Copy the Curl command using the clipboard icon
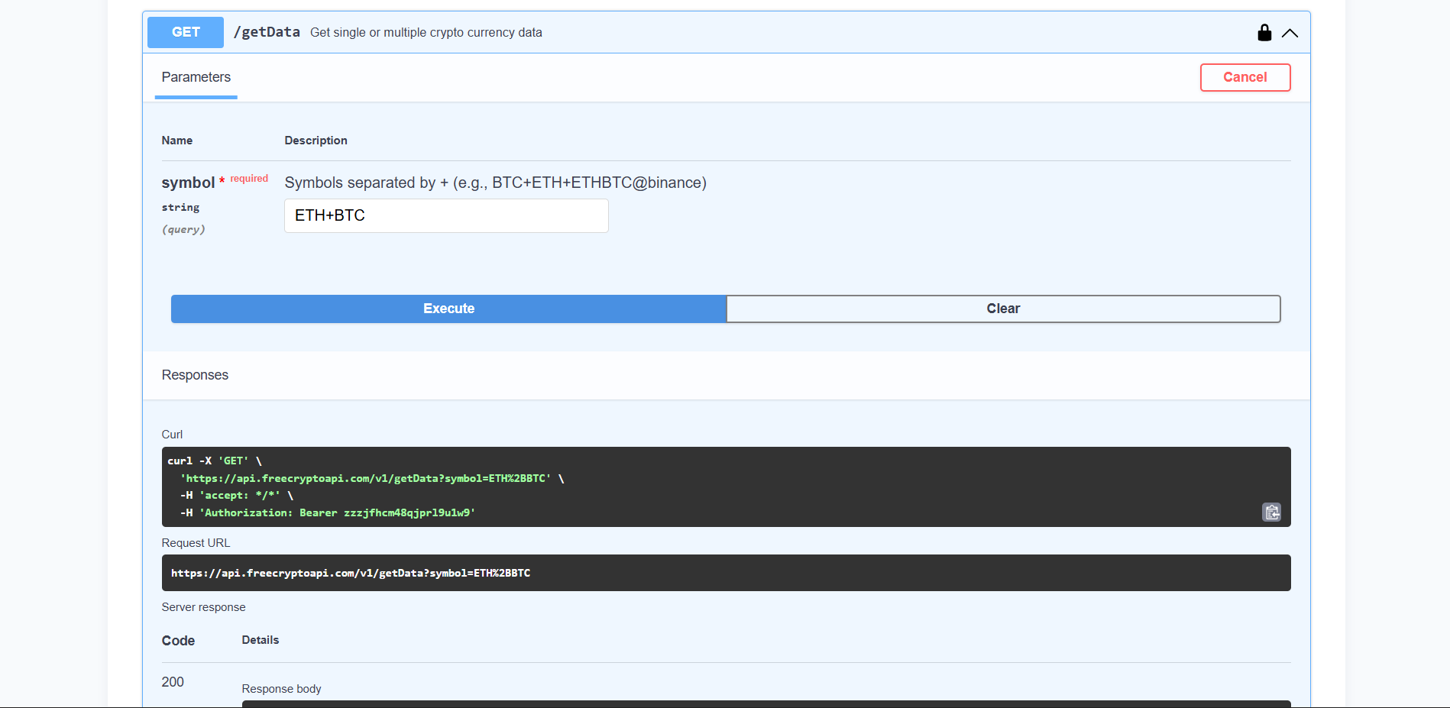1450x708 pixels. 1270,512
